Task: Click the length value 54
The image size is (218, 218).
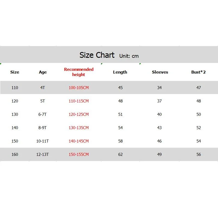Action: (120, 128)
